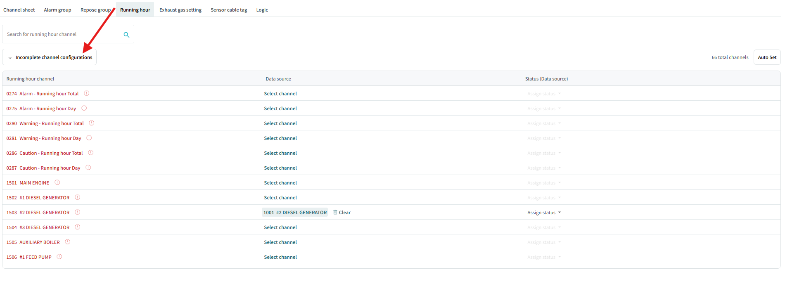Open Assign status dropdown for #2 DIESEL GENERATOR

click(x=544, y=213)
